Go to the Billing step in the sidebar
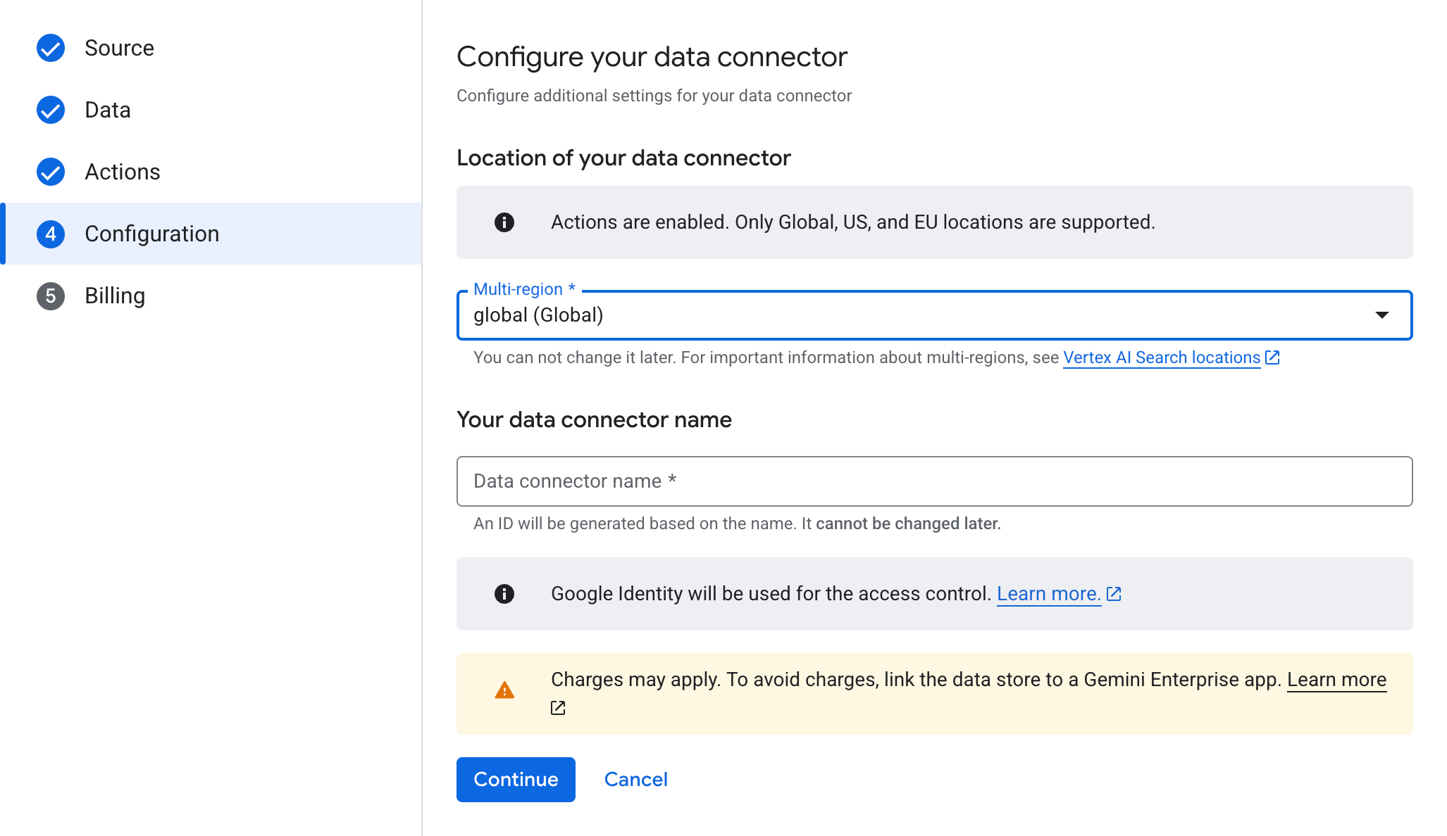This screenshot has height=836, width=1447. coord(115,296)
